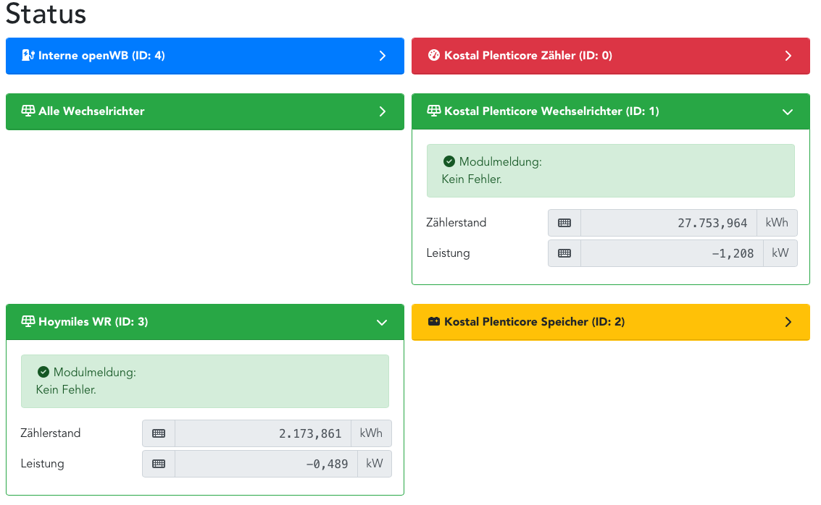Expand the Interne openWB card chevron
Screen dimensions: 821x505
tap(383, 56)
